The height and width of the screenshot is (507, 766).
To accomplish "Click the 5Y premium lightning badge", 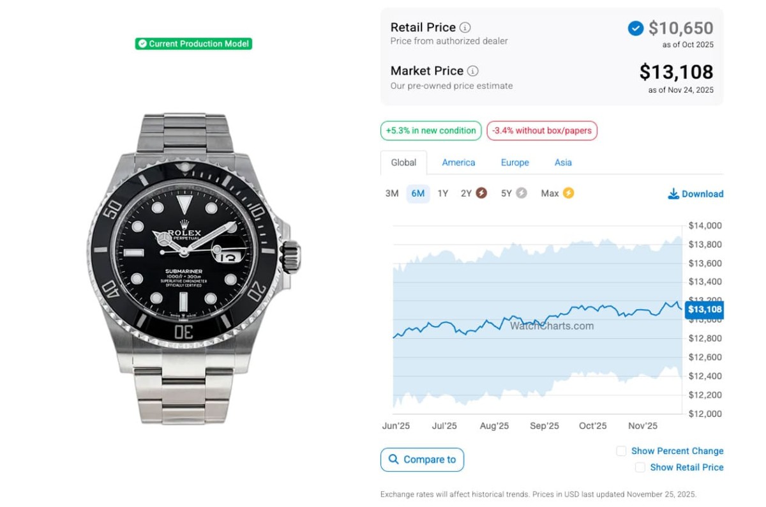I will [x=522, y=193].
